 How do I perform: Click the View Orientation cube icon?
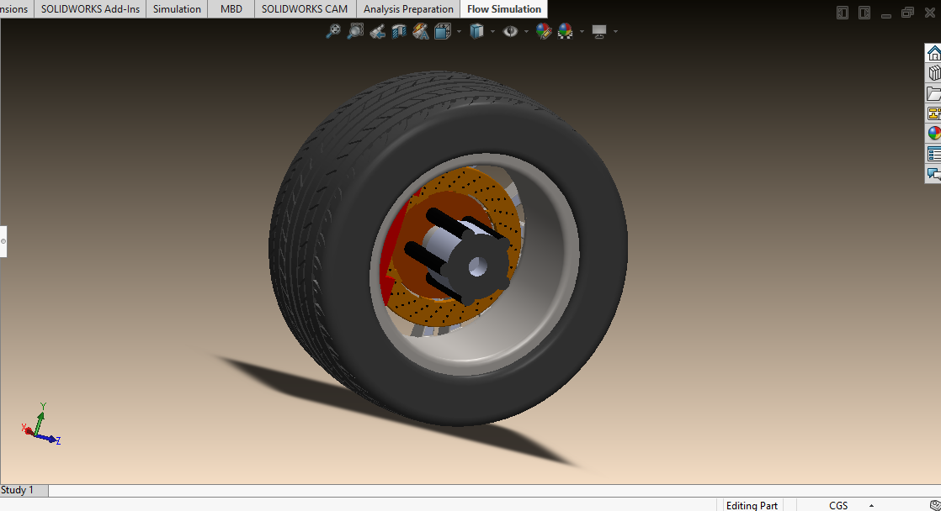443,31
